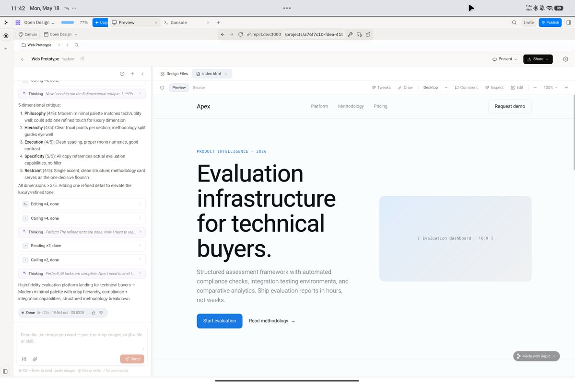
Task: Open the prompt options sliders icon
Action: [x=24, y=359]
